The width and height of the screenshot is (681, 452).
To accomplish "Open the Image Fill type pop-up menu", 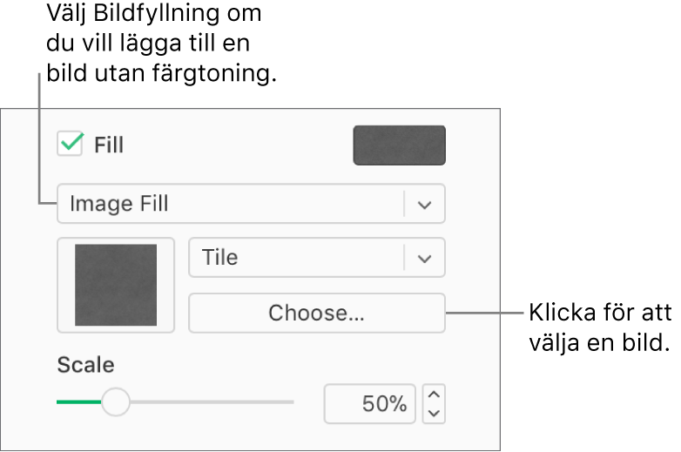I will (235, 204).
